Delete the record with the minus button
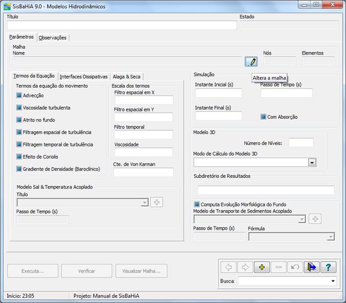Screen dimensions: 346x303 pyautogui.click(x=279, y=267)
